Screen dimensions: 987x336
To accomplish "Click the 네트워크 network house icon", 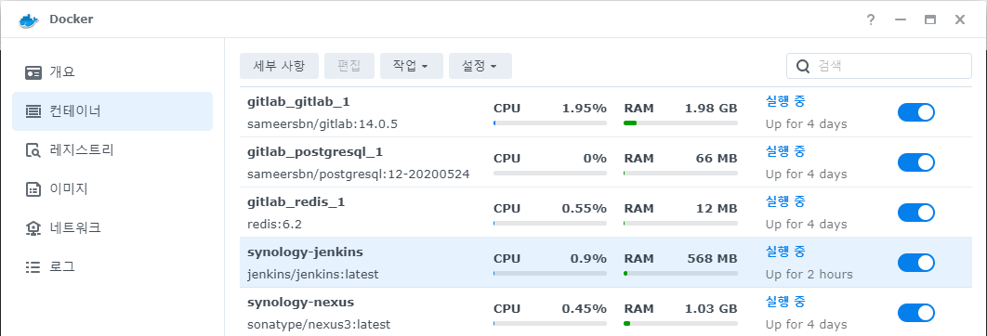I will click(x=33, y=228).
